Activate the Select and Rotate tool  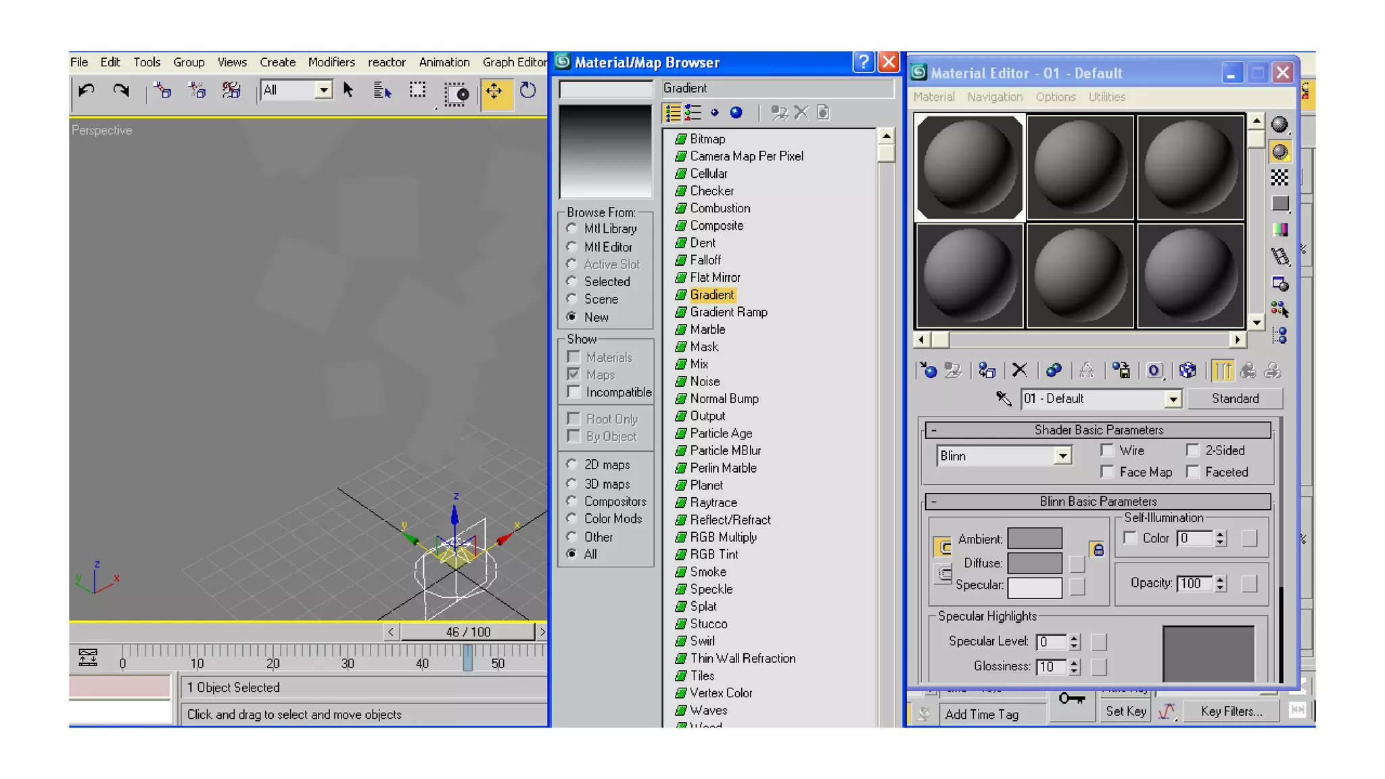click(527, 91)
